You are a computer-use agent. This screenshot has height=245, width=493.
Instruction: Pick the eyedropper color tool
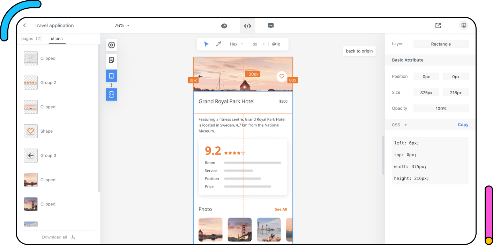[x=219, y=44]
